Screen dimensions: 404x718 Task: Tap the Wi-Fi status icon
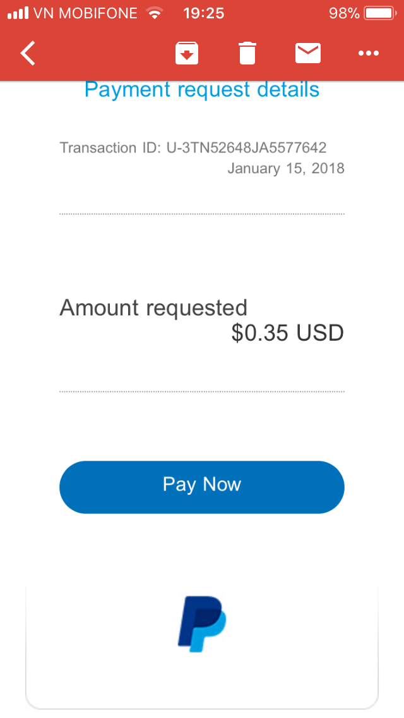[x=154, y=13]
